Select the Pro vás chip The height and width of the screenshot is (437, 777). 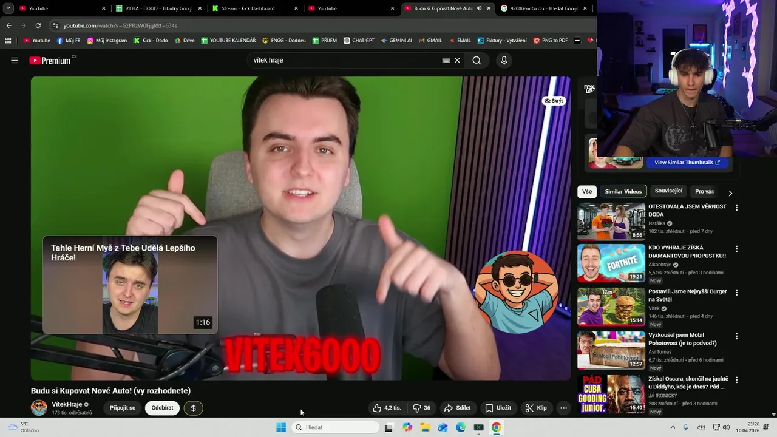(704, 191)
